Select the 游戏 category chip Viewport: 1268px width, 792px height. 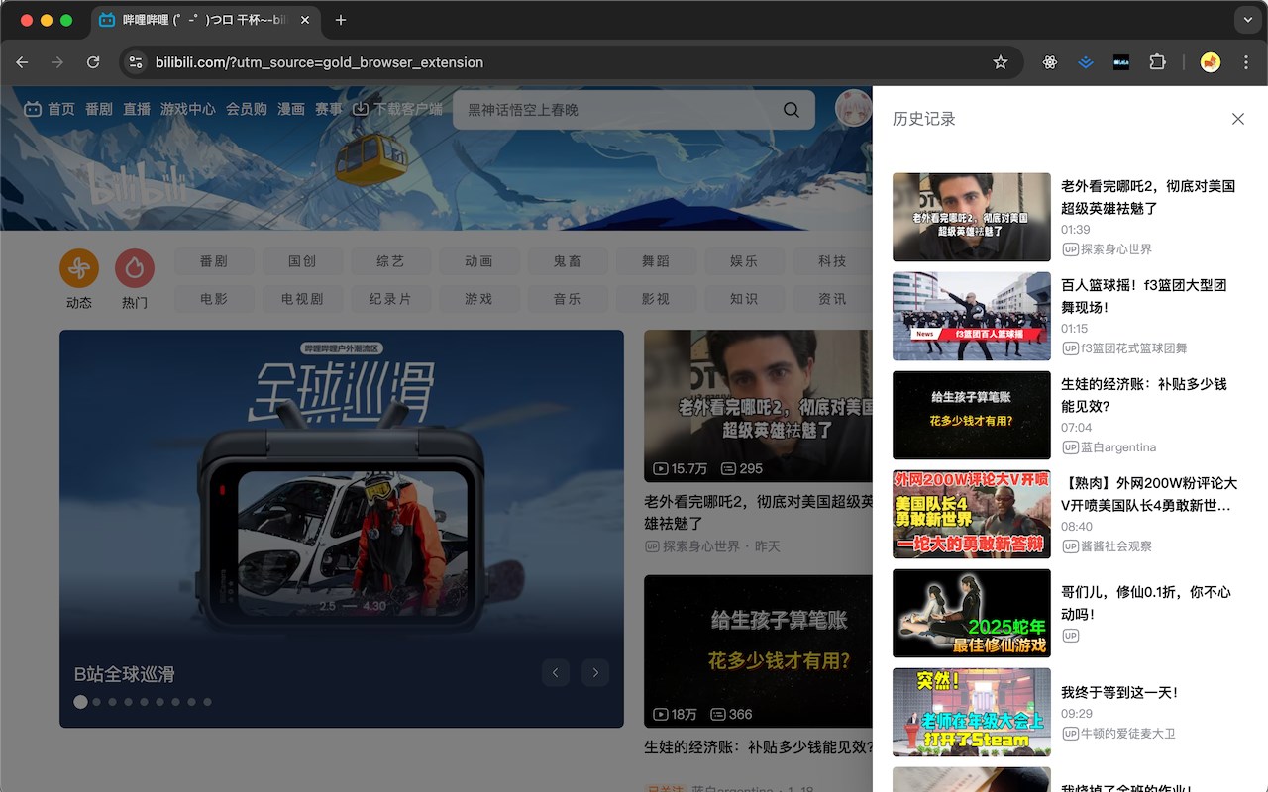pyautogui.click(x=478, y=299)
